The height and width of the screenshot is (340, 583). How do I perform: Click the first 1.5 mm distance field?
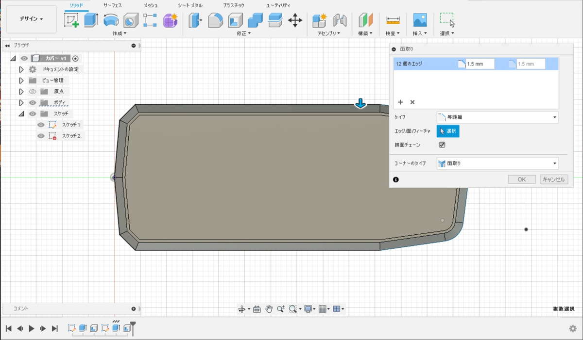(480, 64)
